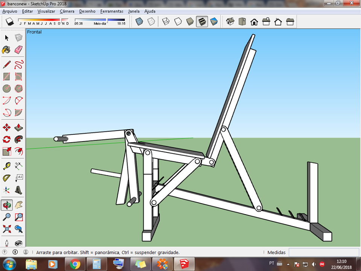
Task: Select the Select arrow tool
Action: point(7,38)
